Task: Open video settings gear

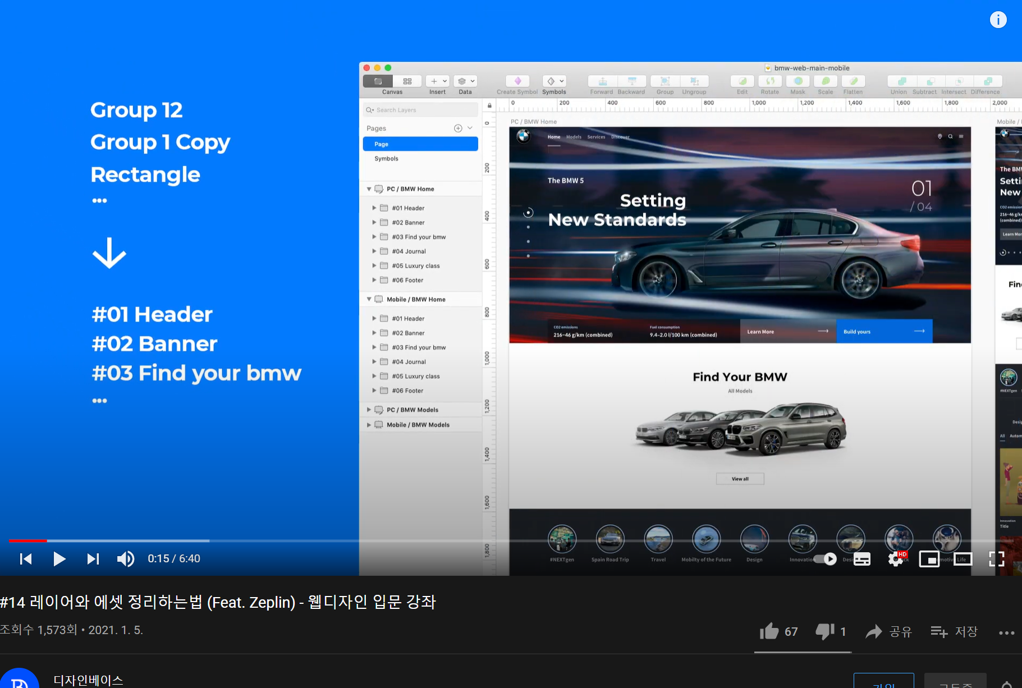Action: [x=896, y=559]
